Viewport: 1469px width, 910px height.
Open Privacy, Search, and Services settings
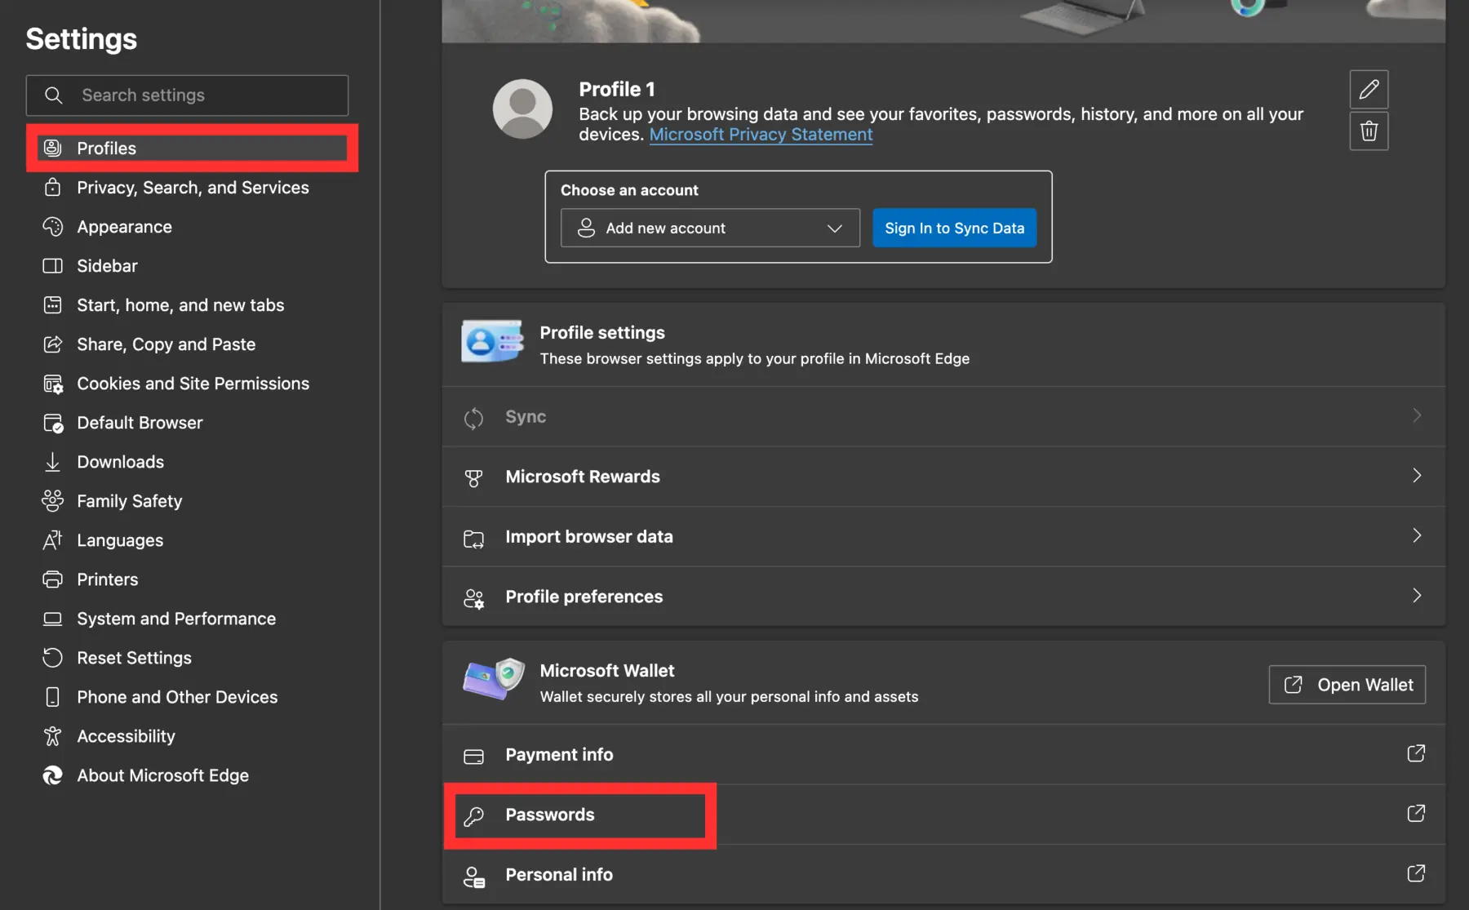[192, 188]
